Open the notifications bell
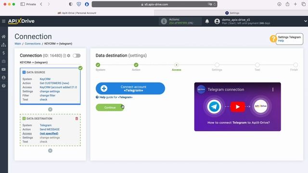Image resolution: width=308 pixels, height=173 pixels. (x=207, y=21)
